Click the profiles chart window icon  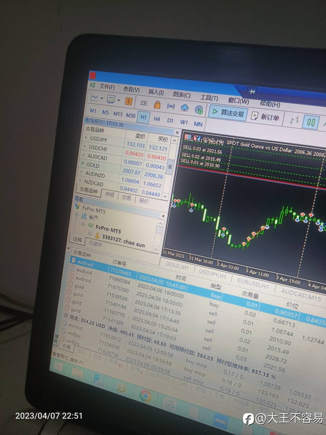pos(111,99)
